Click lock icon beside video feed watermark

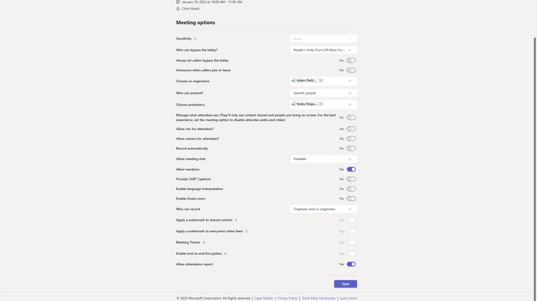click(246, 231)
